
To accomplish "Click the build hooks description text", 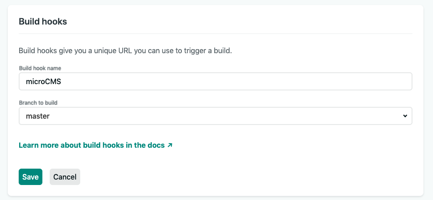I will click(x=125, y=50).
